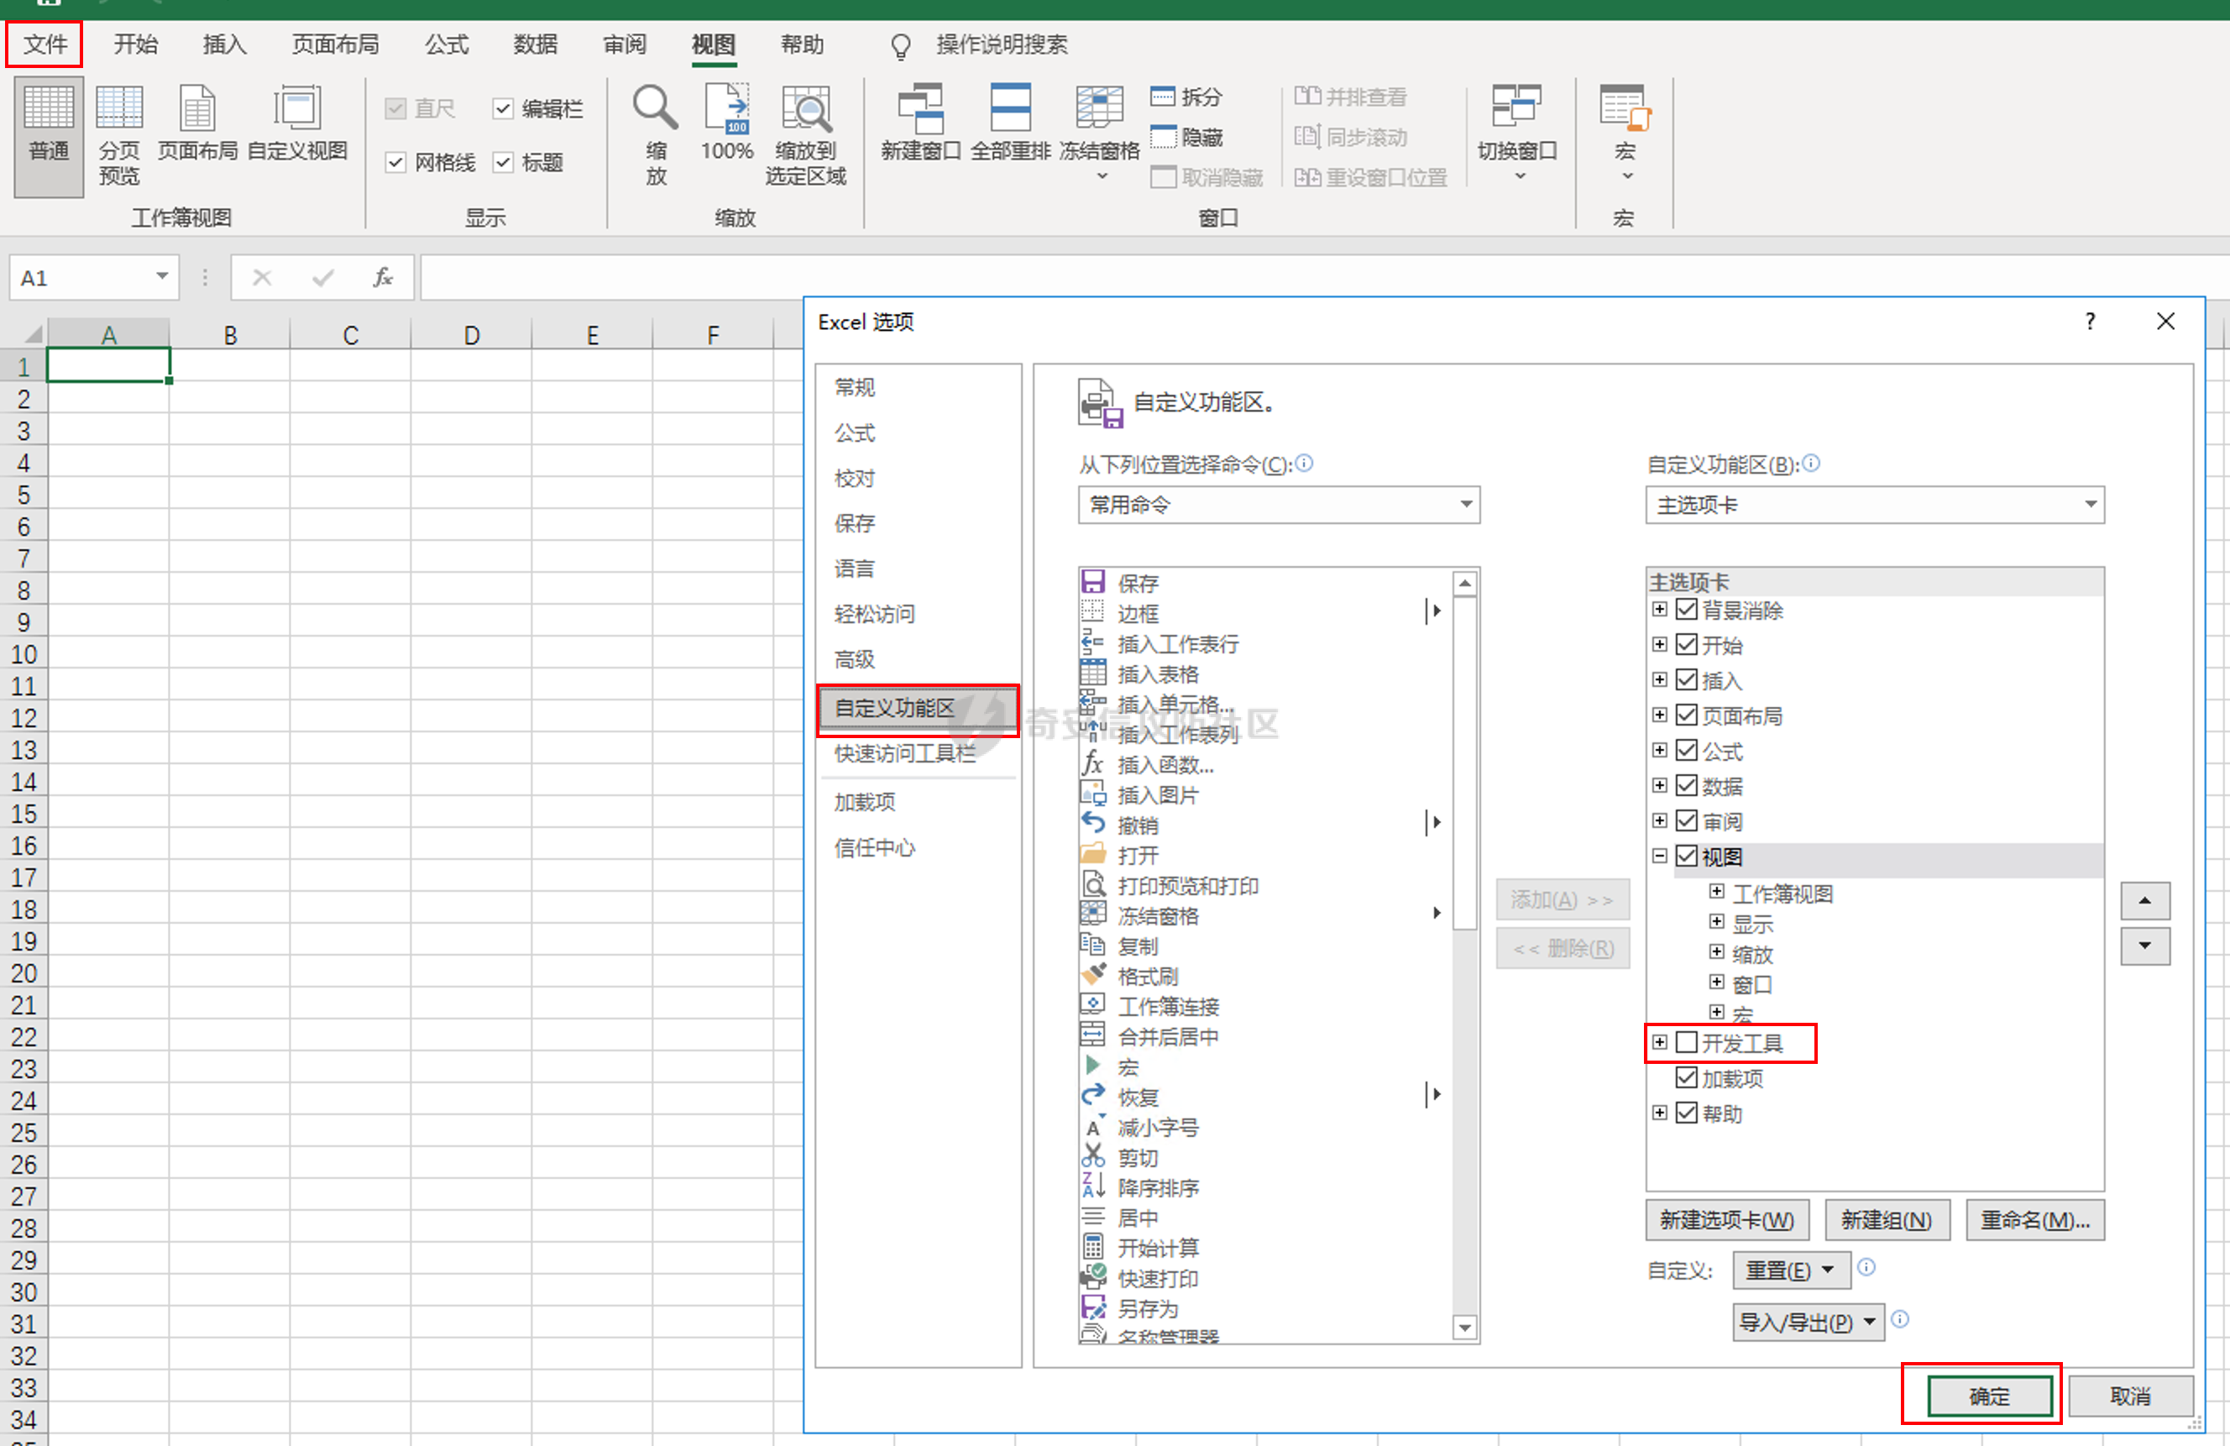Switch to Page Break Preview (分页预览)

pos(119,136)
